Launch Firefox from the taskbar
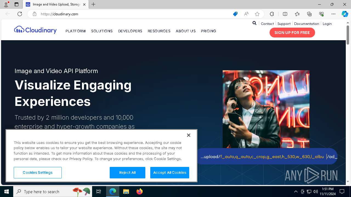351x197 pixels. click(139, 192)
